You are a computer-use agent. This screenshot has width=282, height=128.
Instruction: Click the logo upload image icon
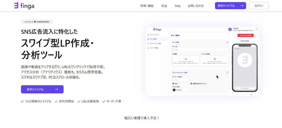186,59
